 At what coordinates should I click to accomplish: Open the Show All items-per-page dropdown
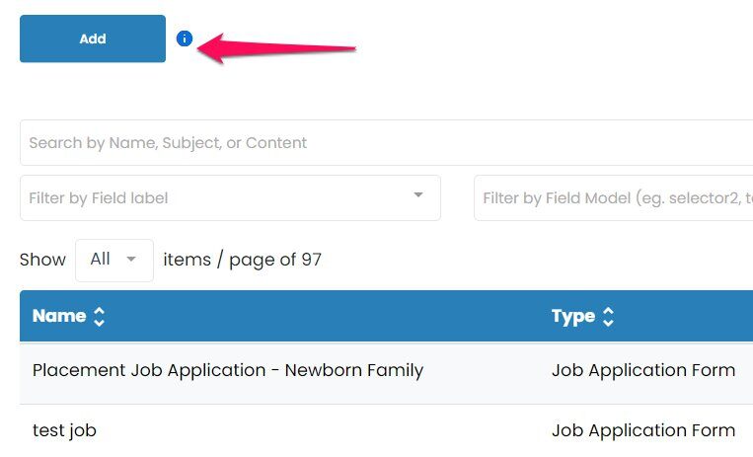[114, 260]
